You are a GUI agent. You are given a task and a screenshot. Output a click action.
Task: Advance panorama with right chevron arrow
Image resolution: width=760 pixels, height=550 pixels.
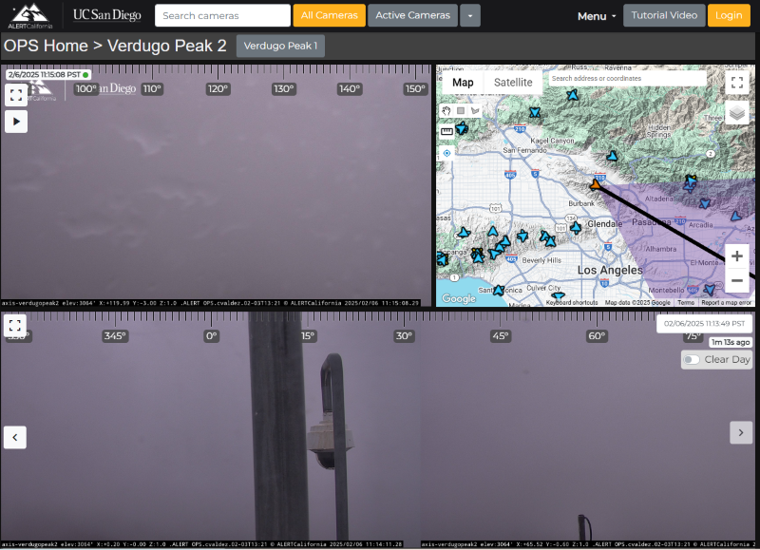tap(741, 432)
